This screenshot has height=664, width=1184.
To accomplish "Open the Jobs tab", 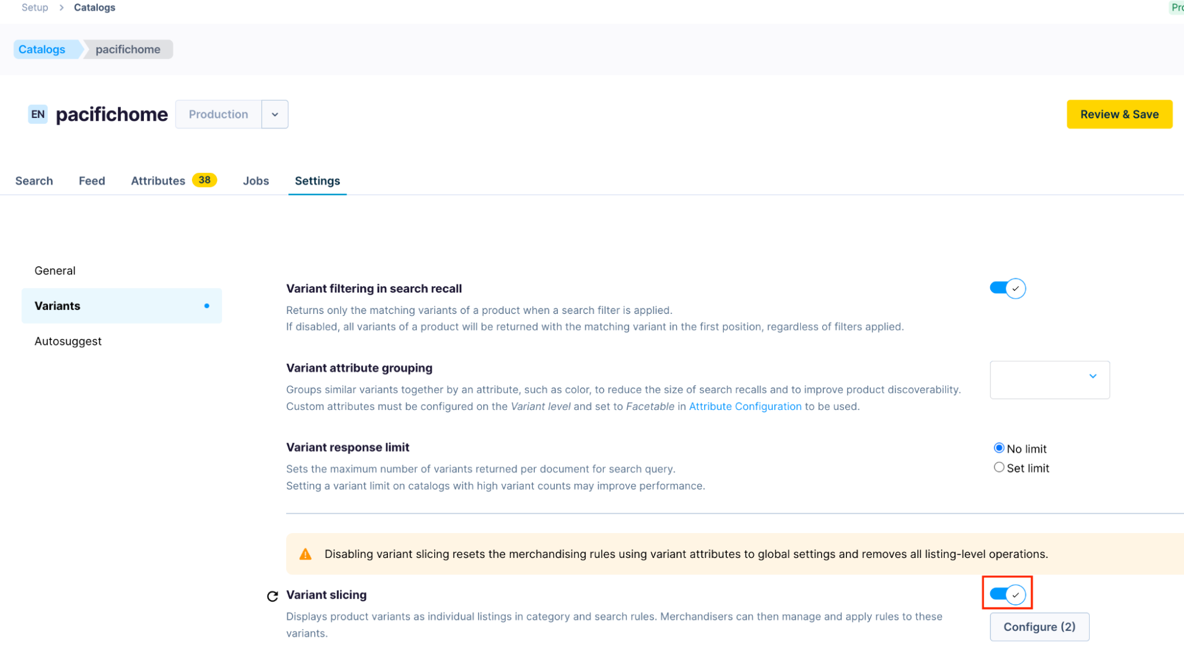I will [256, 181].
